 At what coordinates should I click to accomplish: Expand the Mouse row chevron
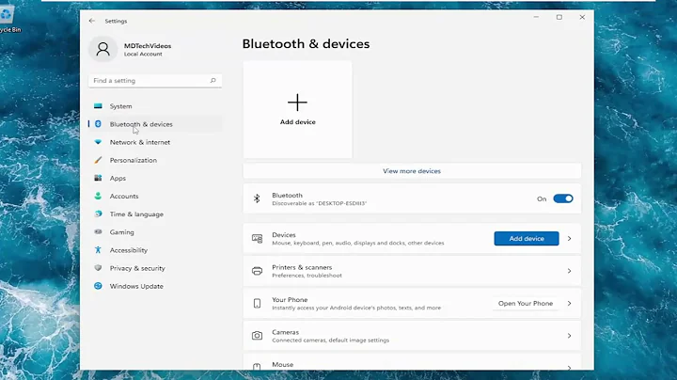[x=569, y=368]
